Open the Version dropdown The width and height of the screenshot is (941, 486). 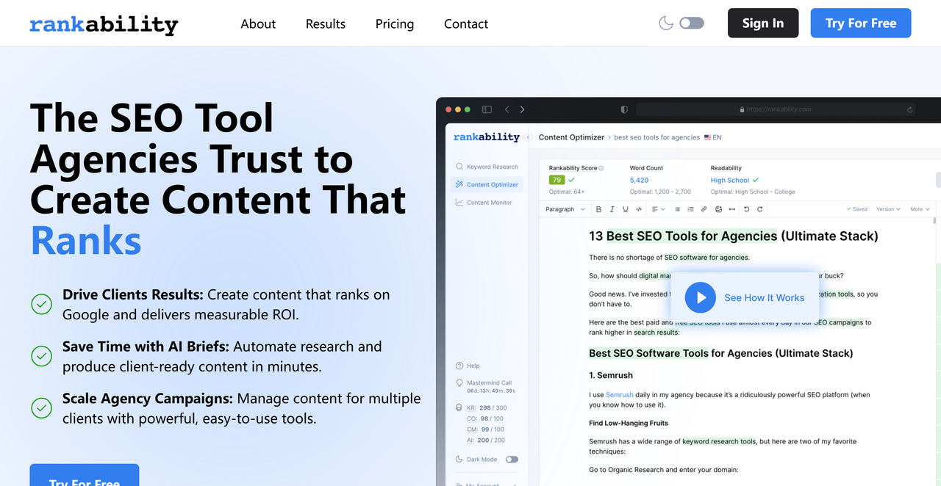tap(888, 209)
